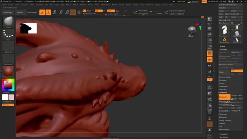Viewport: 247px width, 139px height.
Task: Click the Zoom document icon
Action: pyautogui.click(x=210, y=35)
